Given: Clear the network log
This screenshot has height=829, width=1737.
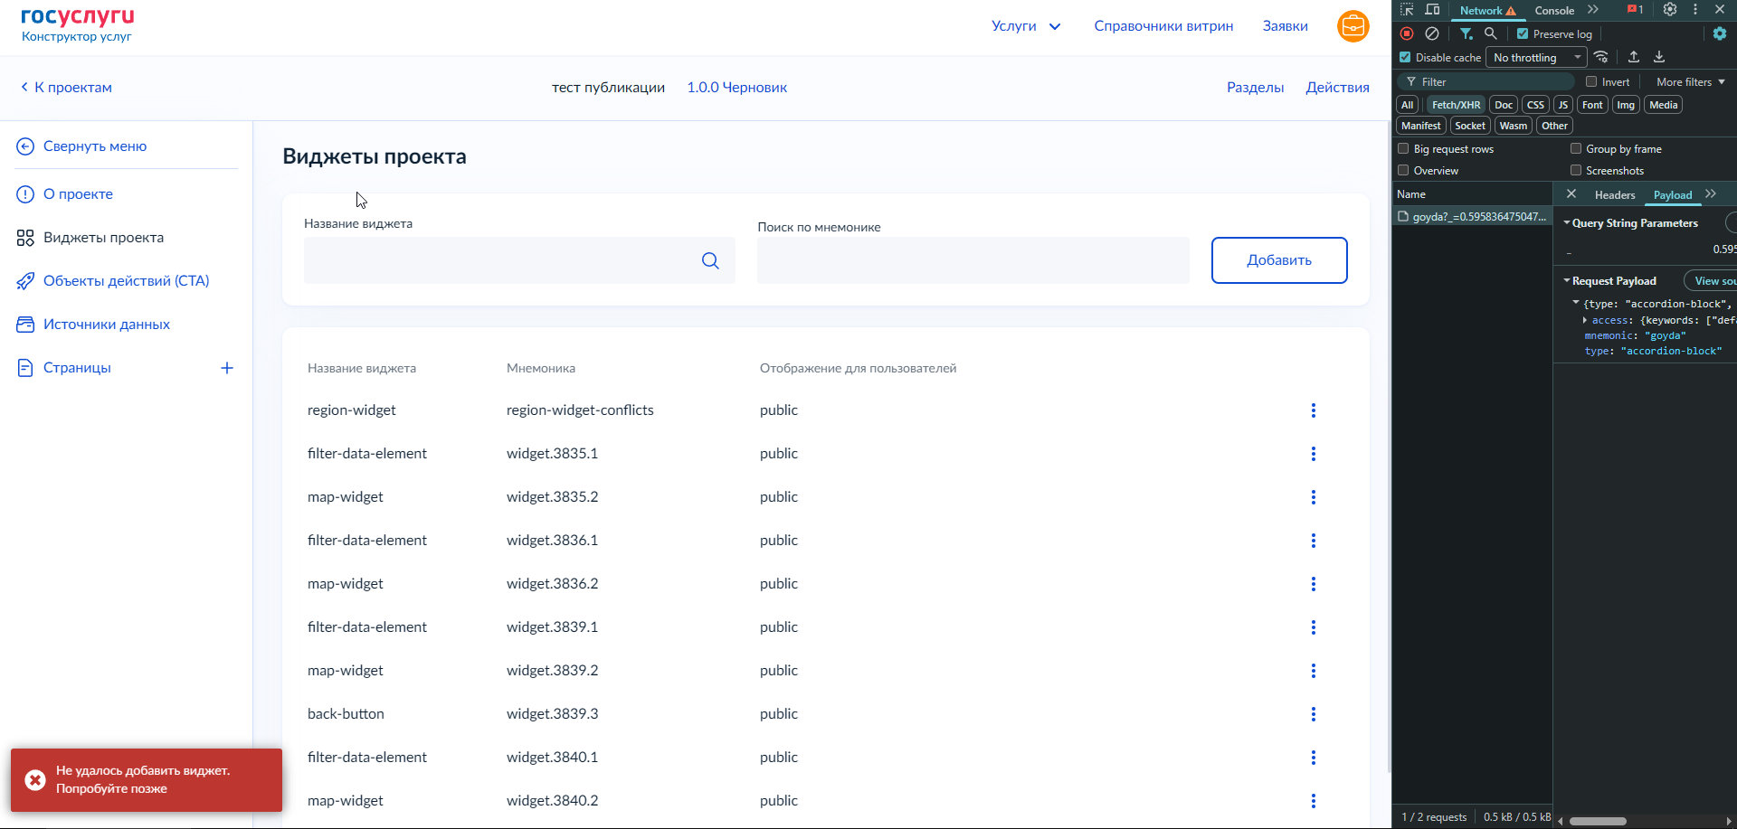Looking at the screenshot, I should click(x=1432, y=33).
